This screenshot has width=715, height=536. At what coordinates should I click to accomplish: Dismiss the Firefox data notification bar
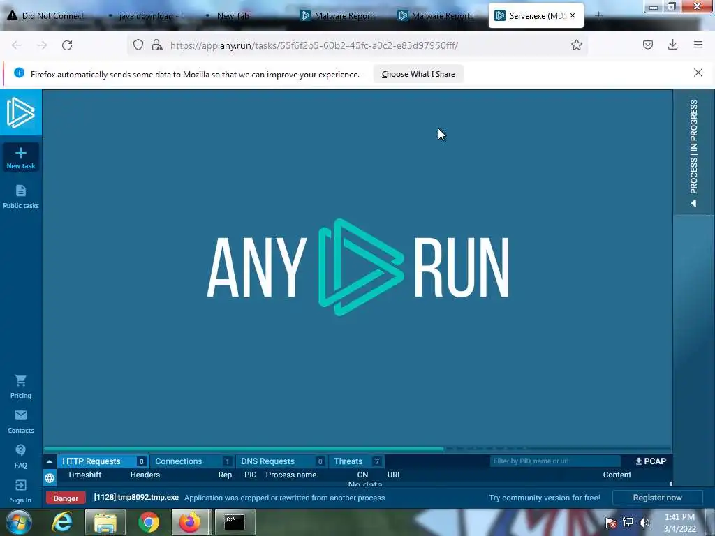point(698,73)
